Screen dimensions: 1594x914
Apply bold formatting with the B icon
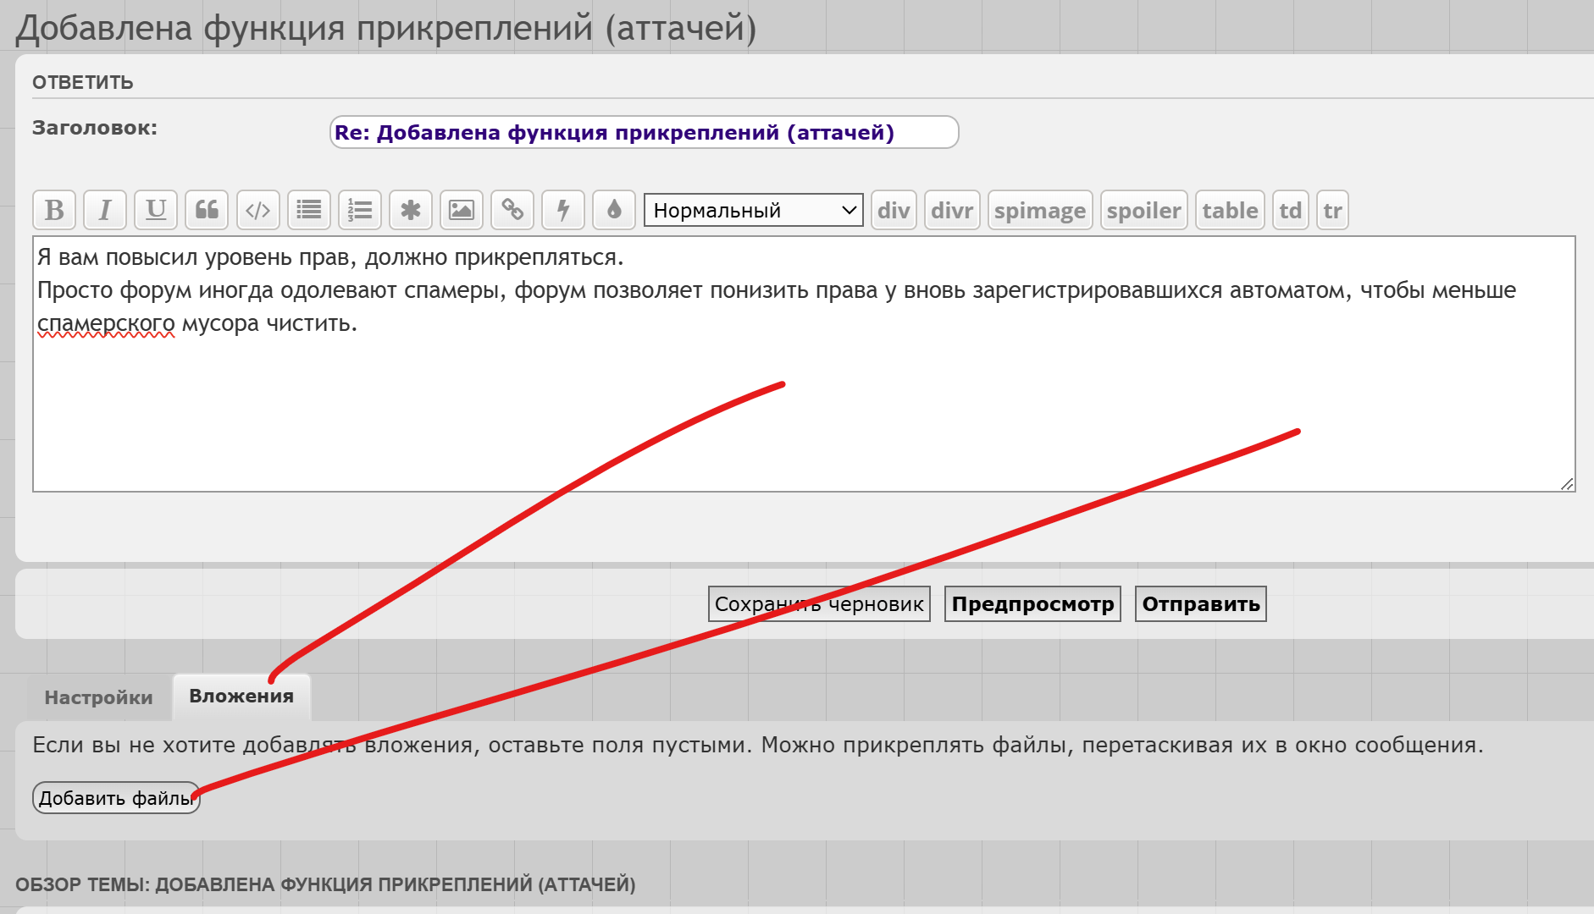54,210
